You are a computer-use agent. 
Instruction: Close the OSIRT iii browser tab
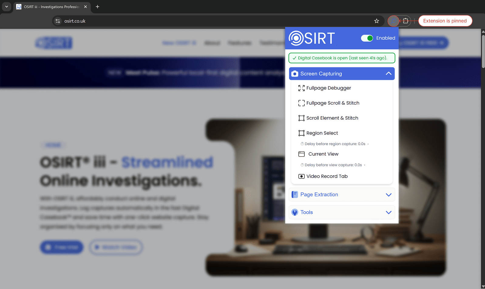click(85, 7)
